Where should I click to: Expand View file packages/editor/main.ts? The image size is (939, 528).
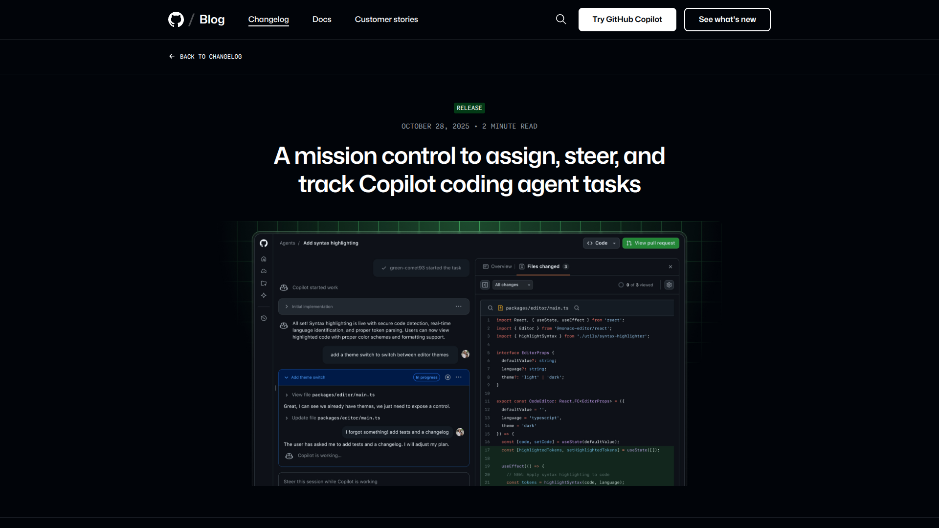(x=287, y=395)
